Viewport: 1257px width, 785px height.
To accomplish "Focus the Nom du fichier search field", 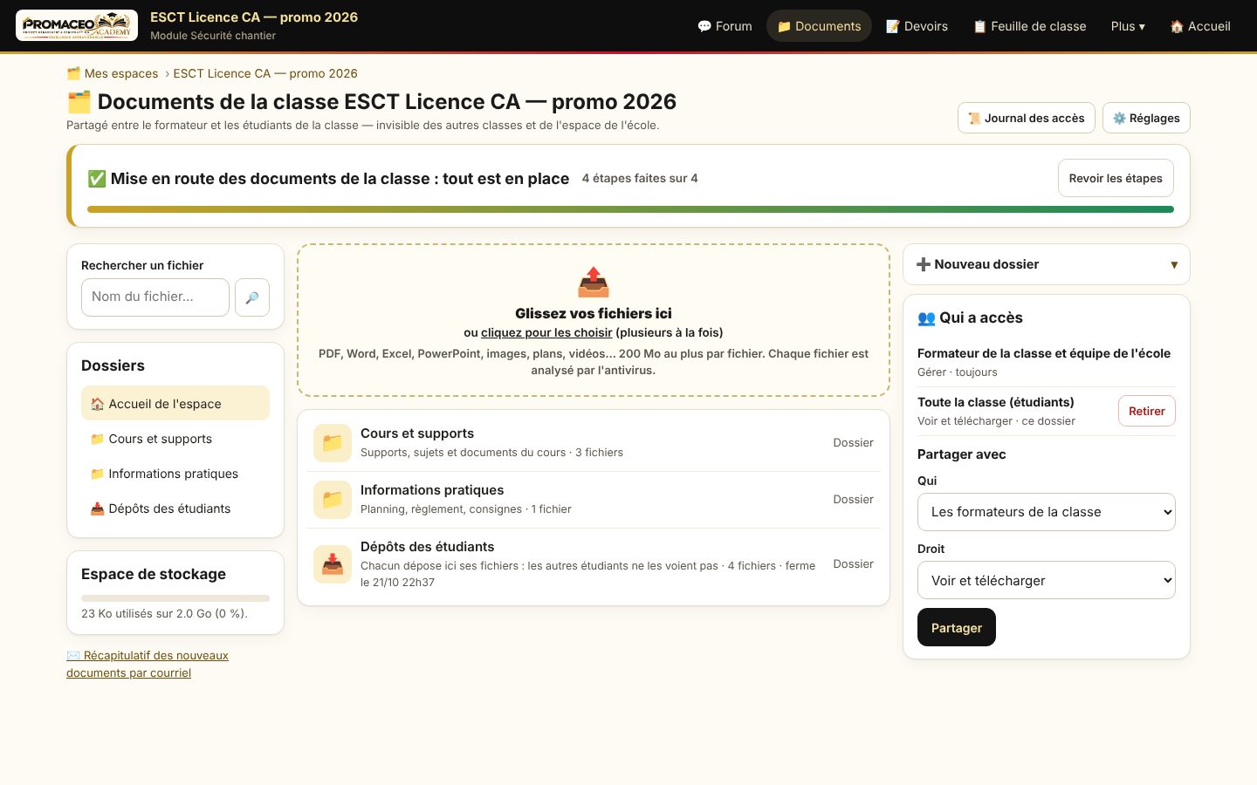I will point(155,297).
